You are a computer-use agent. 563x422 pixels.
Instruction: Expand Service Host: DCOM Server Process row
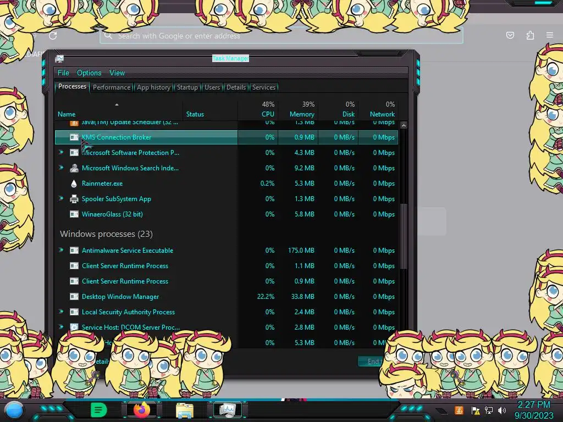61,327
